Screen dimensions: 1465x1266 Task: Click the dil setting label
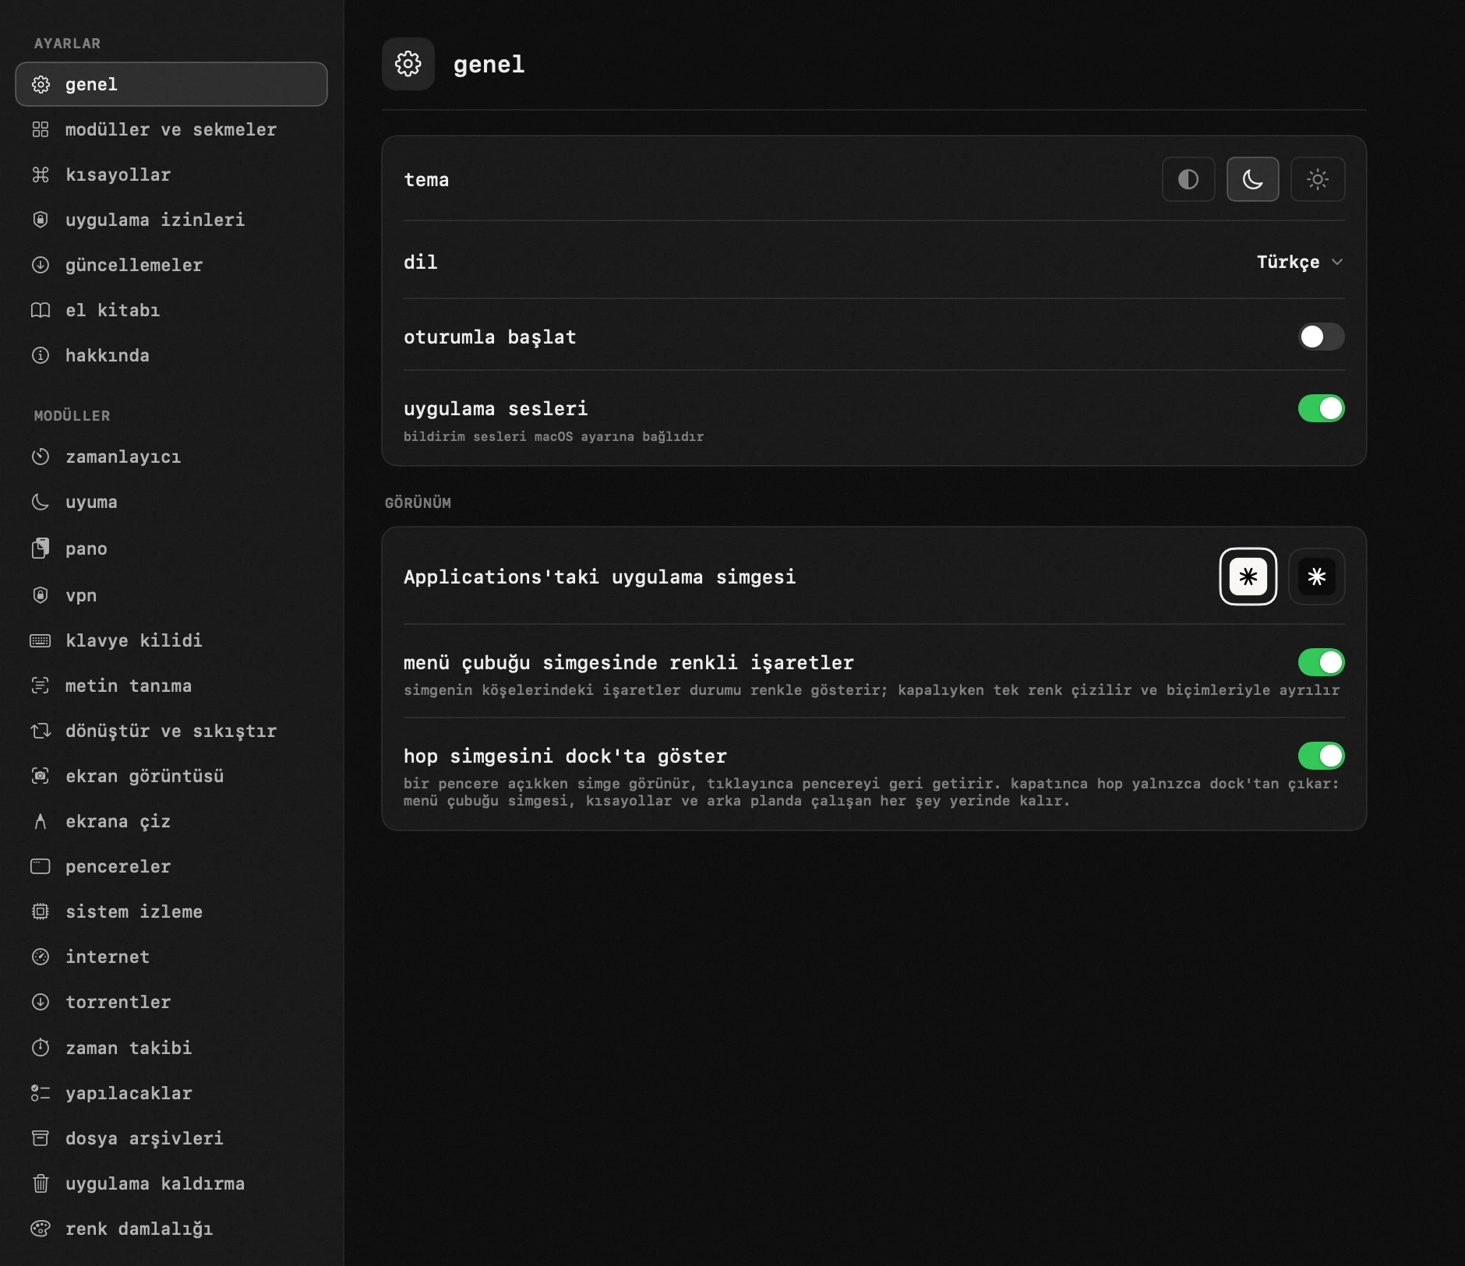[421, 262]
